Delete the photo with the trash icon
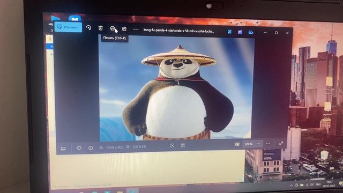343x193 pixels. click(x=100, y=28)
